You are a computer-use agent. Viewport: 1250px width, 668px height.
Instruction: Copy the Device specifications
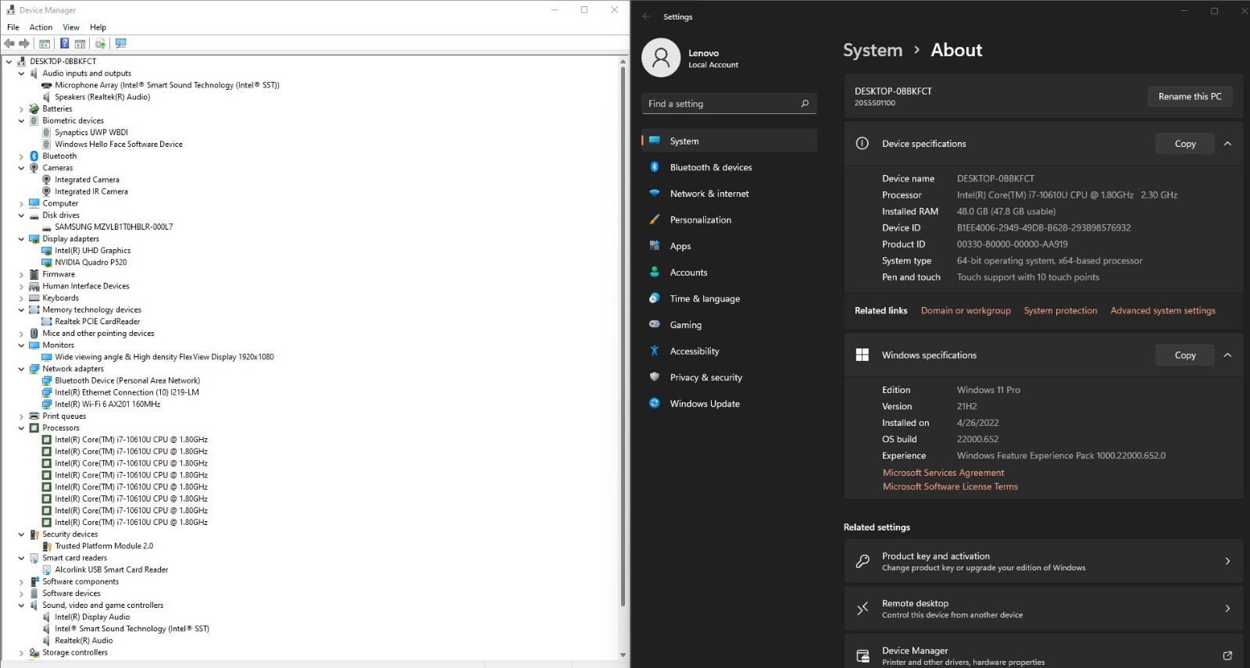[1185, 144]
